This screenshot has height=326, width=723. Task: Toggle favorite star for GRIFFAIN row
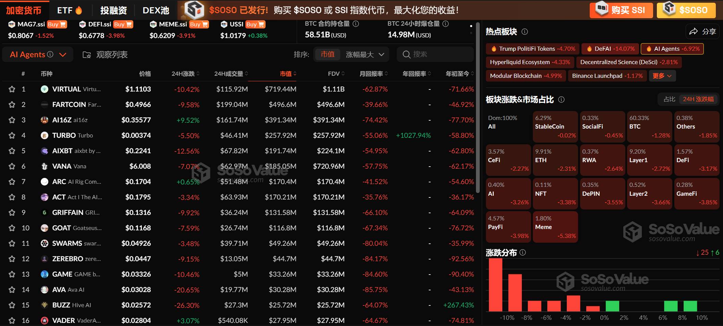pyautogui.click(x=12, y=213)
